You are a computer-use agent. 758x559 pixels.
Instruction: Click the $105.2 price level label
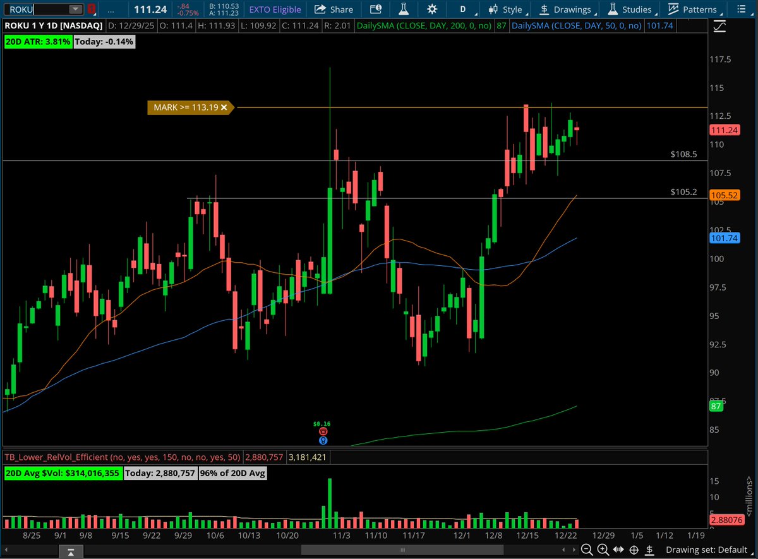click(684, 192)
